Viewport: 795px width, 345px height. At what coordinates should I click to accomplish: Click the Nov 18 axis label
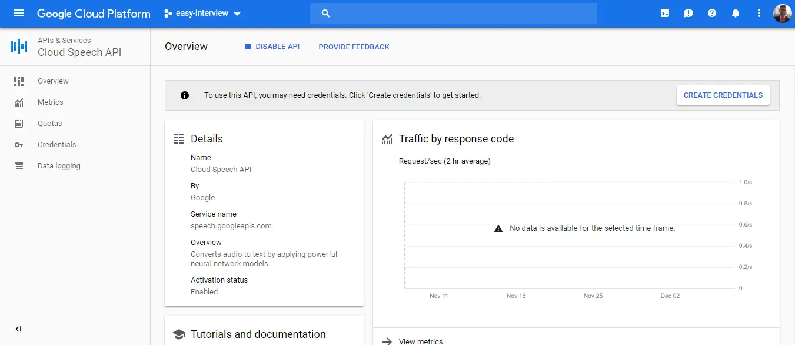pyautogui.click(x=516, y=296)
